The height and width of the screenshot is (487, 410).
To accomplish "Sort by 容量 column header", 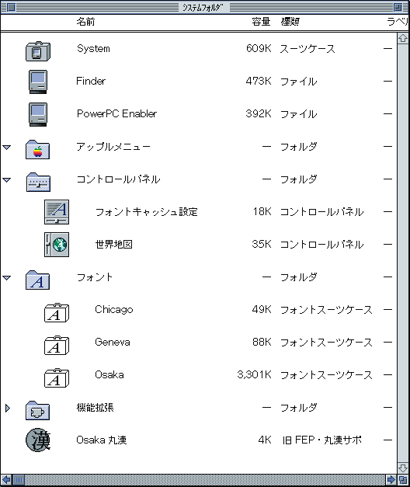I will point(261,22).
